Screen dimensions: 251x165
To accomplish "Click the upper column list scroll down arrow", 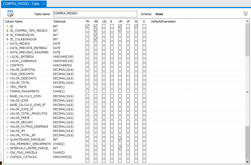I will click(x=247, y=92).
